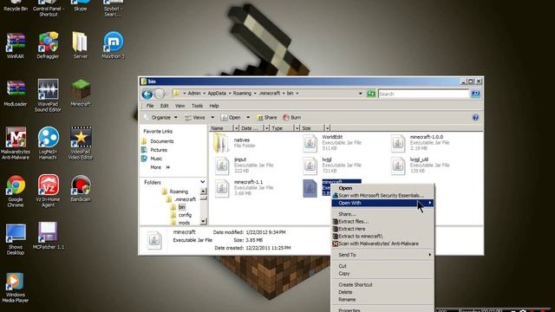Open the ModLoader archive icon

click(16, 93)
